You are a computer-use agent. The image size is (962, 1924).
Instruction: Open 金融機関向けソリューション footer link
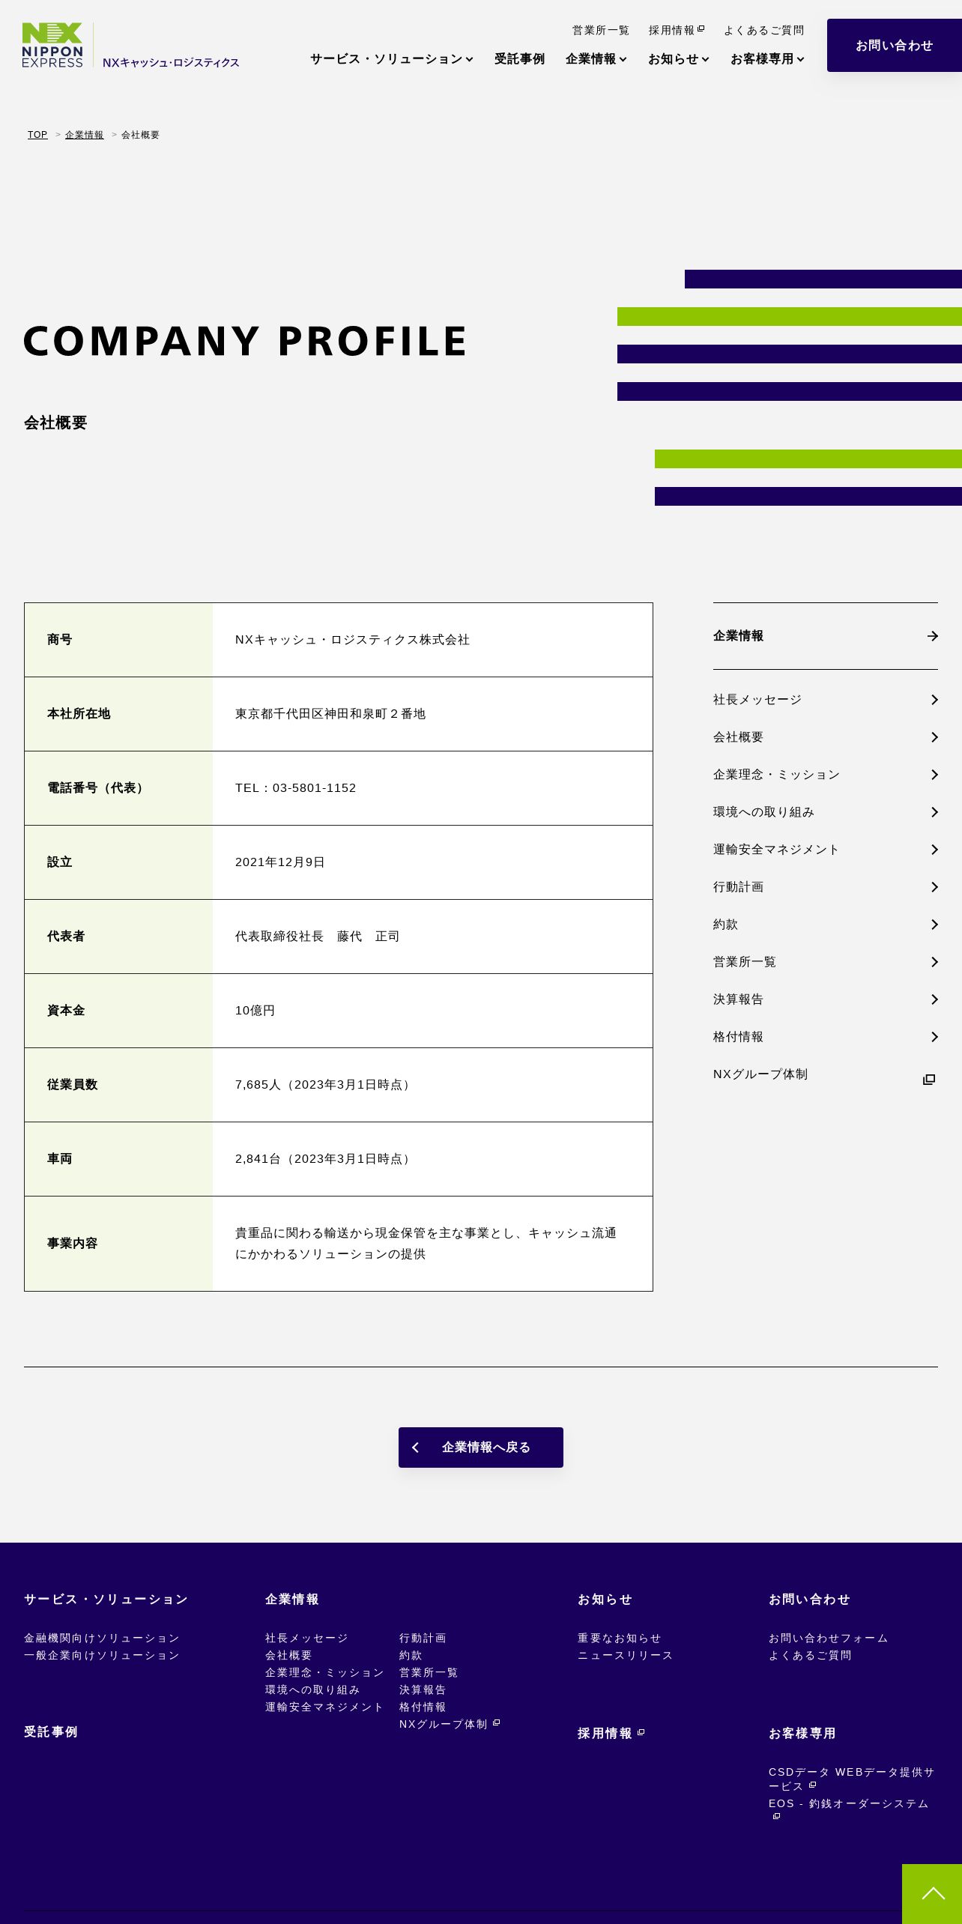coord(102,1638)
